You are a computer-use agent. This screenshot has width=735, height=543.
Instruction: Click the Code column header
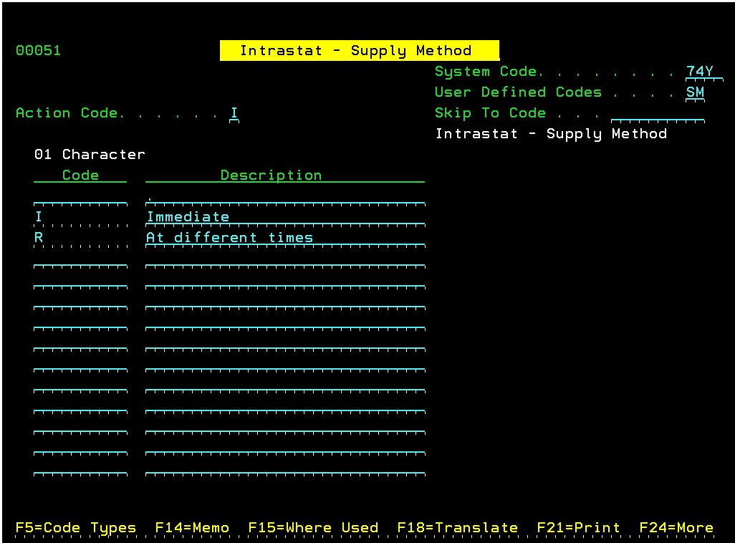pos(80,175)
